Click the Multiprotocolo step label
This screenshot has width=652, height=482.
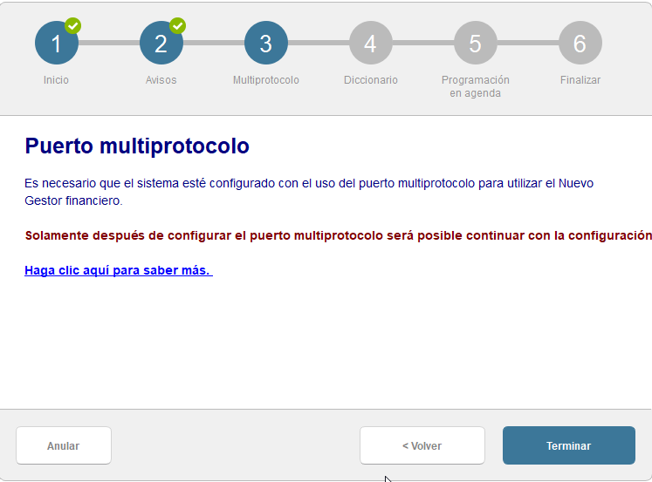point(266,79)
